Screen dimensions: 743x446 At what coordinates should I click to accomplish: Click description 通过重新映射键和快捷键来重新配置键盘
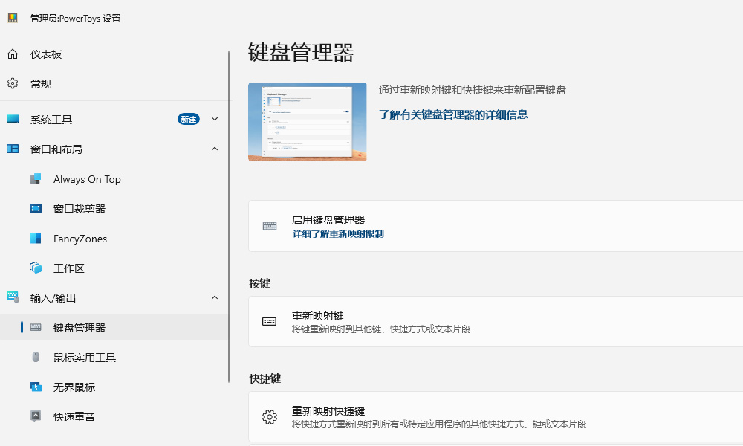click(473, 90)
